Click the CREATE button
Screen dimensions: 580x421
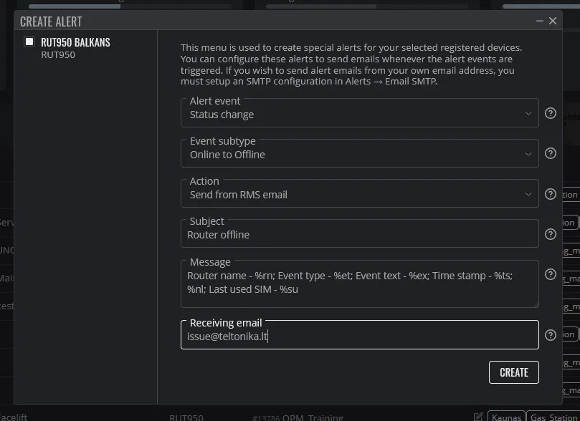(x=514, y=372)
